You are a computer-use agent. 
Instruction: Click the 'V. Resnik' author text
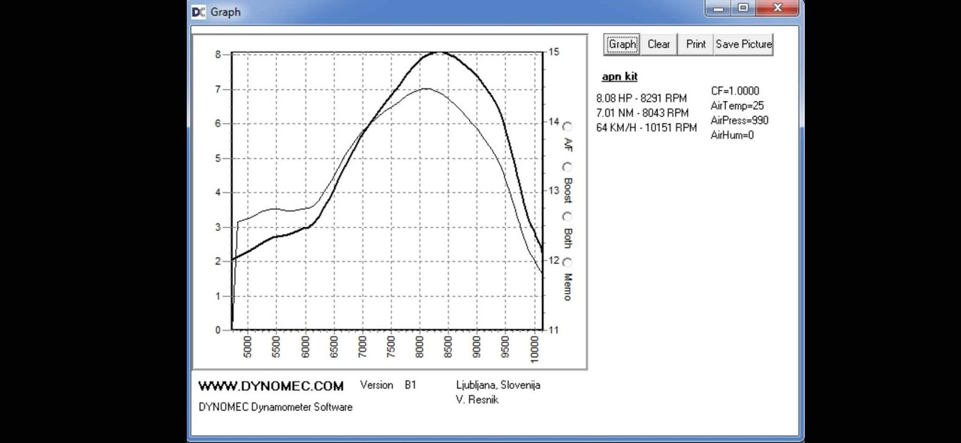477,400
